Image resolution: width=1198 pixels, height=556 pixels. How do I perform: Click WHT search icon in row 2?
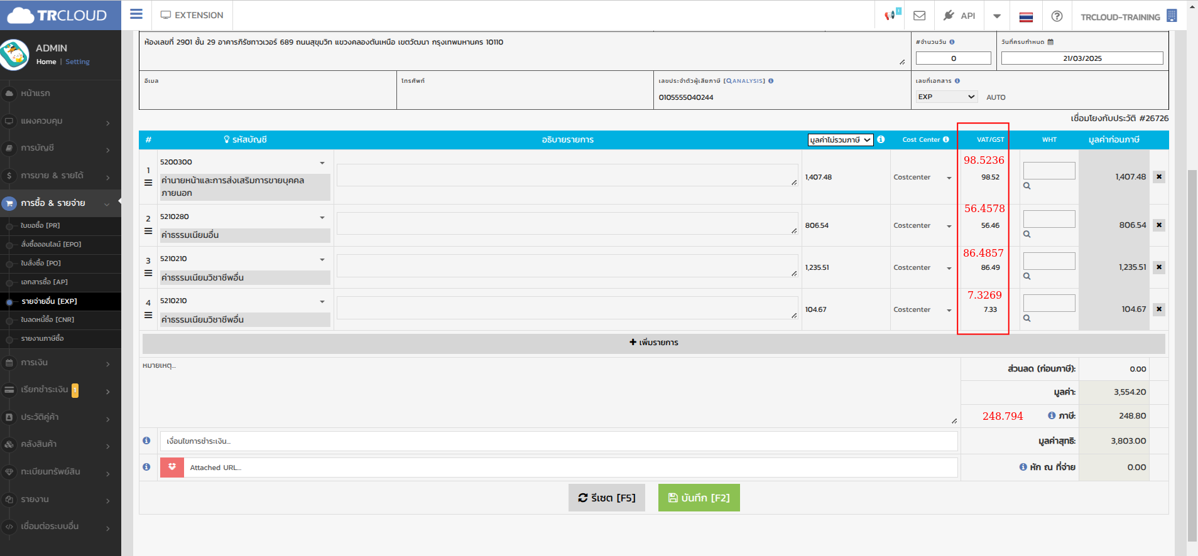1026,234
